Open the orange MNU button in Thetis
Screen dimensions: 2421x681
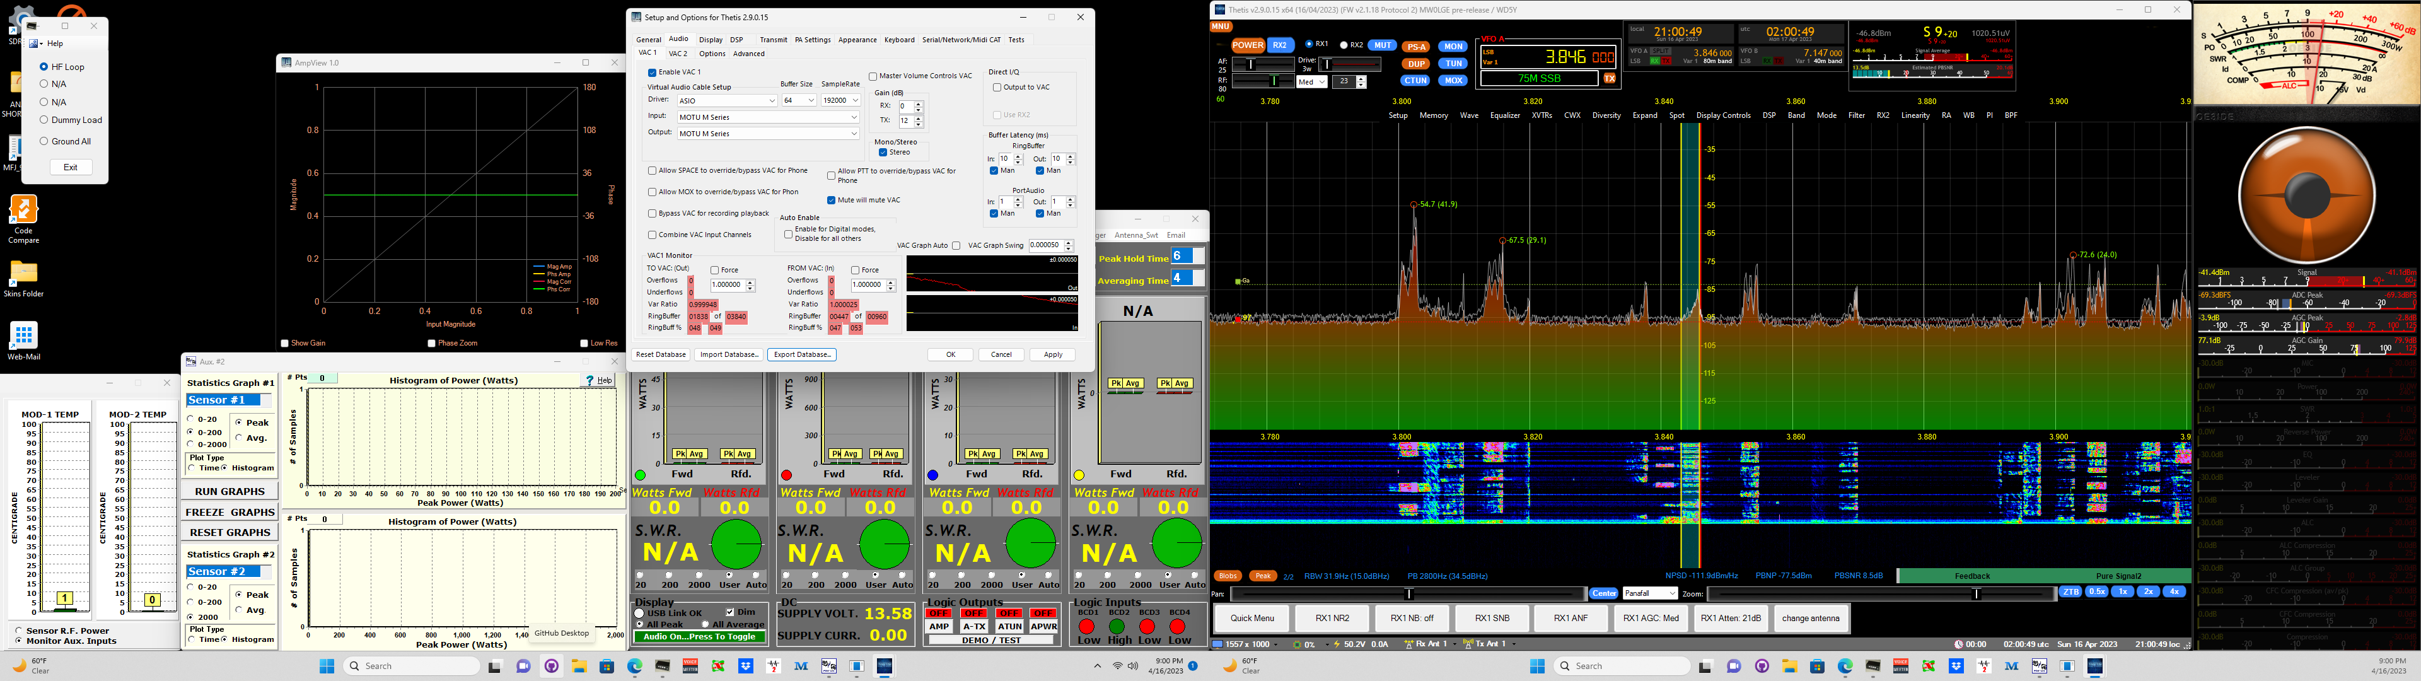click(1221, 26)
